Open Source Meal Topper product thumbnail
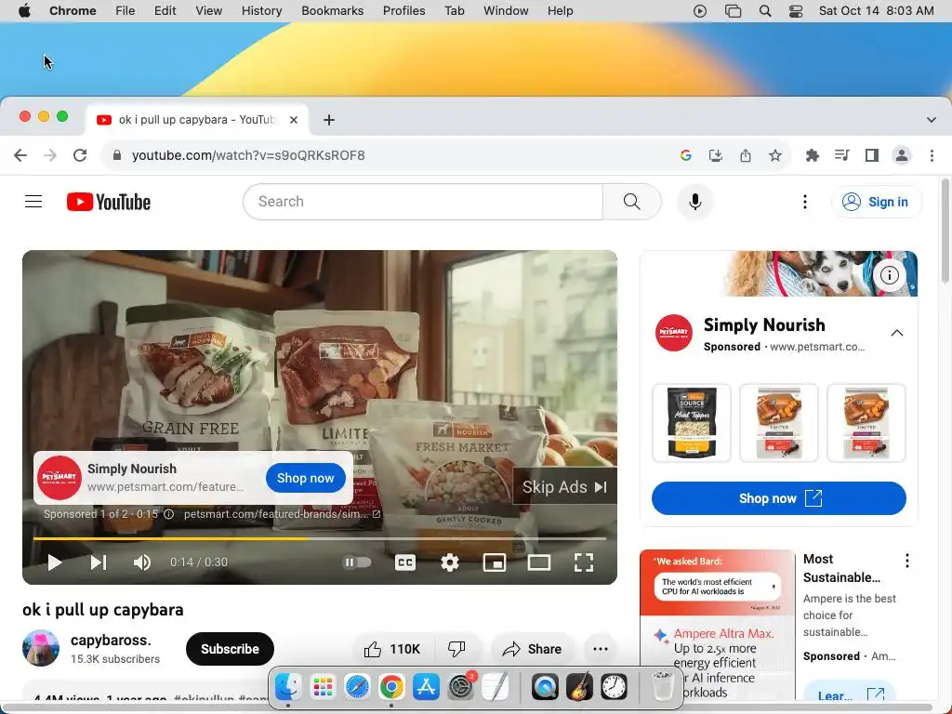 coord(692,423)
